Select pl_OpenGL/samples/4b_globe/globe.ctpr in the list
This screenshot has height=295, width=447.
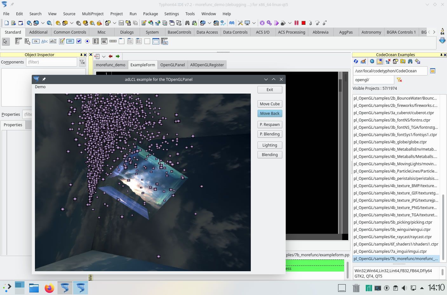pos(396,142)
